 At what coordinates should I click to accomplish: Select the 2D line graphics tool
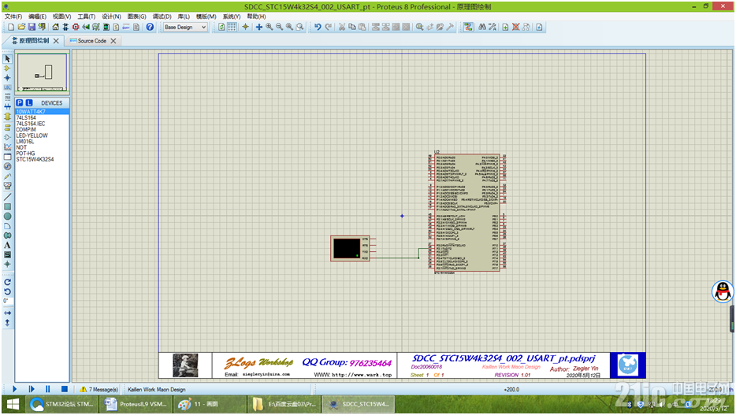pos(7,197)
